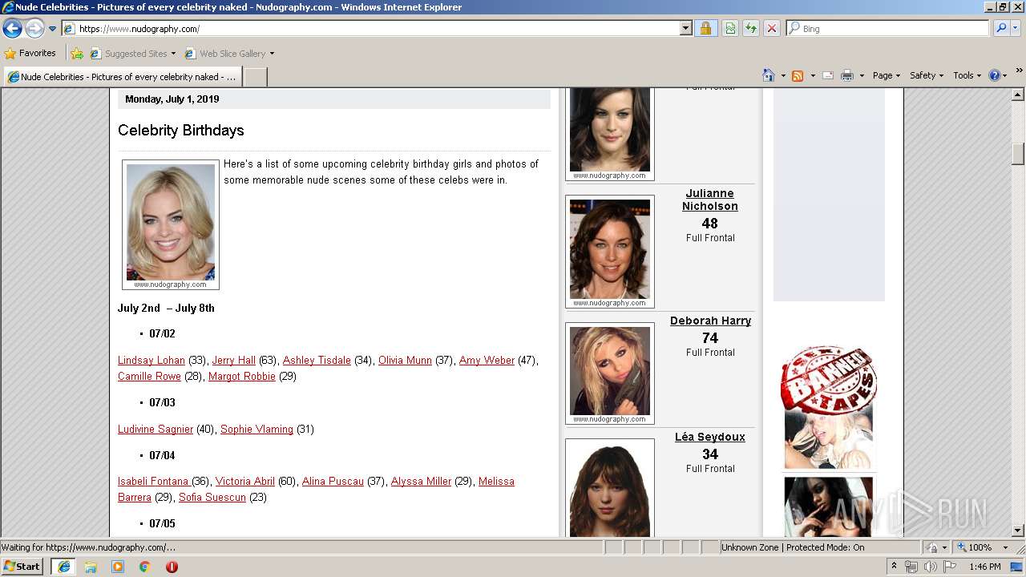Open the Ludivine Sagnier link
The width and height of the screenshot is (1026, 577).
(156, 430)
